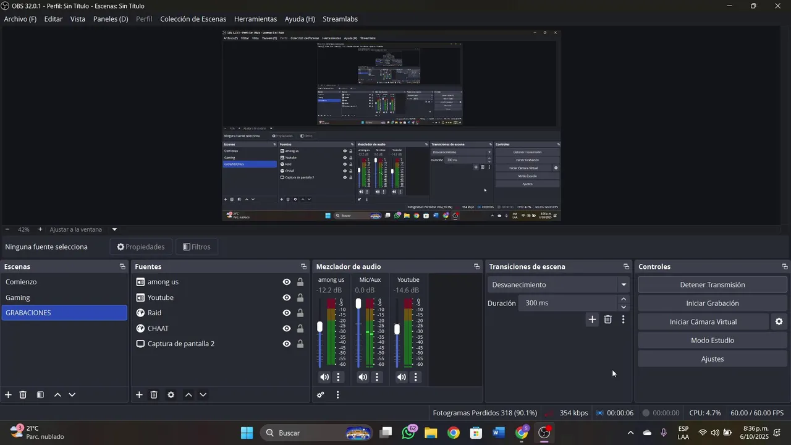Hide the CHAAT source
The image size is (791, 445).
[287, 328]
